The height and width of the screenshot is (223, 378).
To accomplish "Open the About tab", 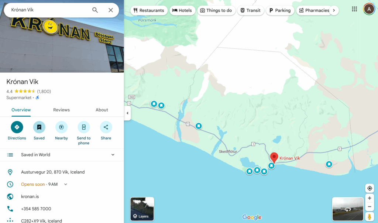I will pyautogui.click(x=102, y=110).
